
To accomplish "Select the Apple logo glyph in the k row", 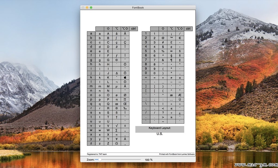I will (x=125, y=78).
